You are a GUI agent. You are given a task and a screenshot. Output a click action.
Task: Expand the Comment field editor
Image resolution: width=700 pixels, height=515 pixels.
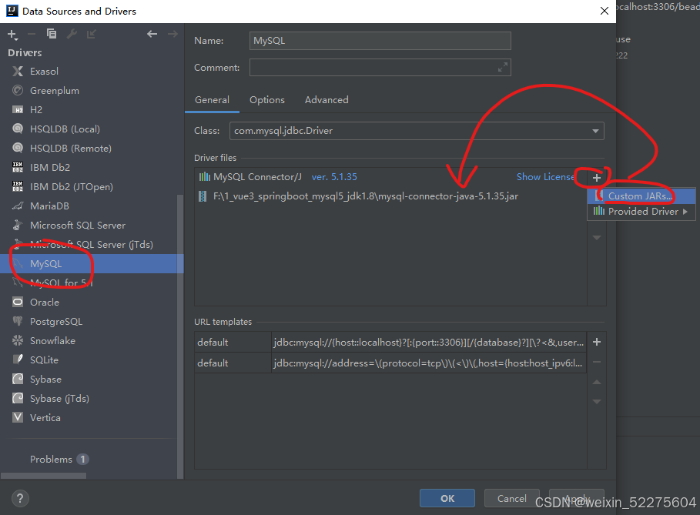coord(503,68)
